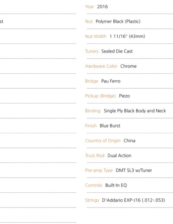Click the Nut Width label
This screenshot has width=173, height=224.
[x=96, y=36]
